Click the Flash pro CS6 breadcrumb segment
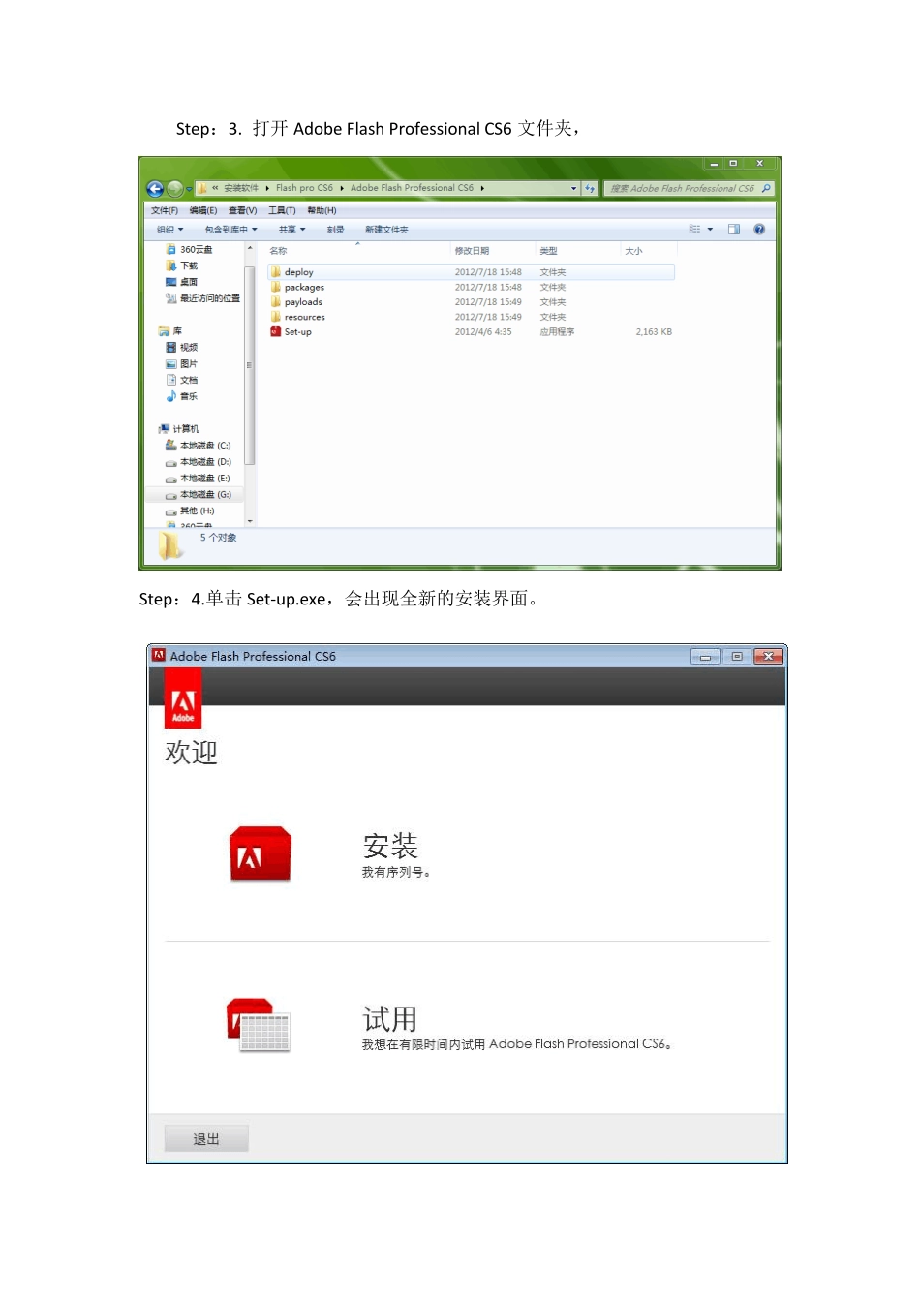920x1302 pixels. point(304,188)
